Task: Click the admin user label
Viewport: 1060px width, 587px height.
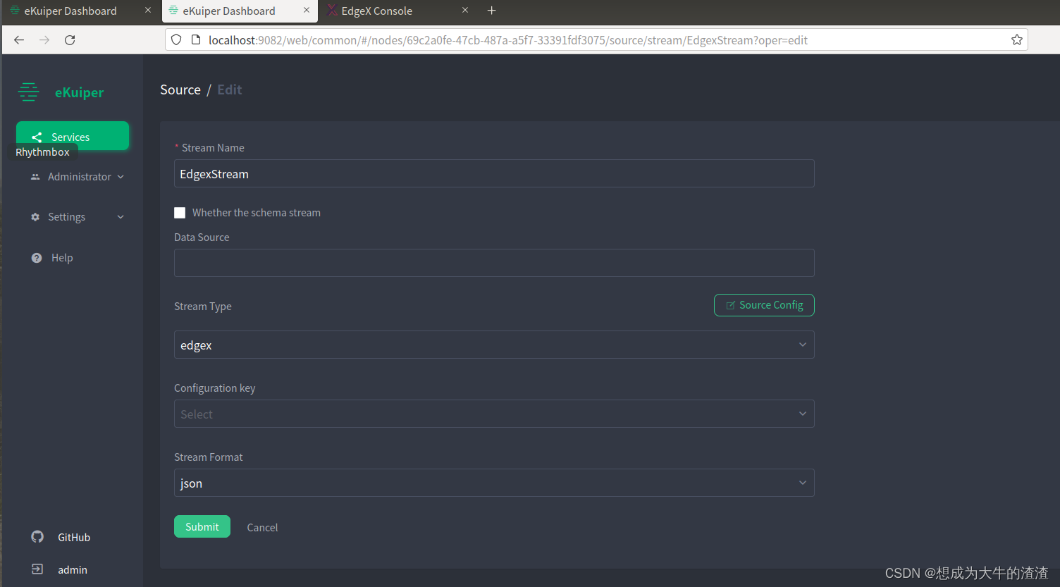Action: [x=73, y=569]
